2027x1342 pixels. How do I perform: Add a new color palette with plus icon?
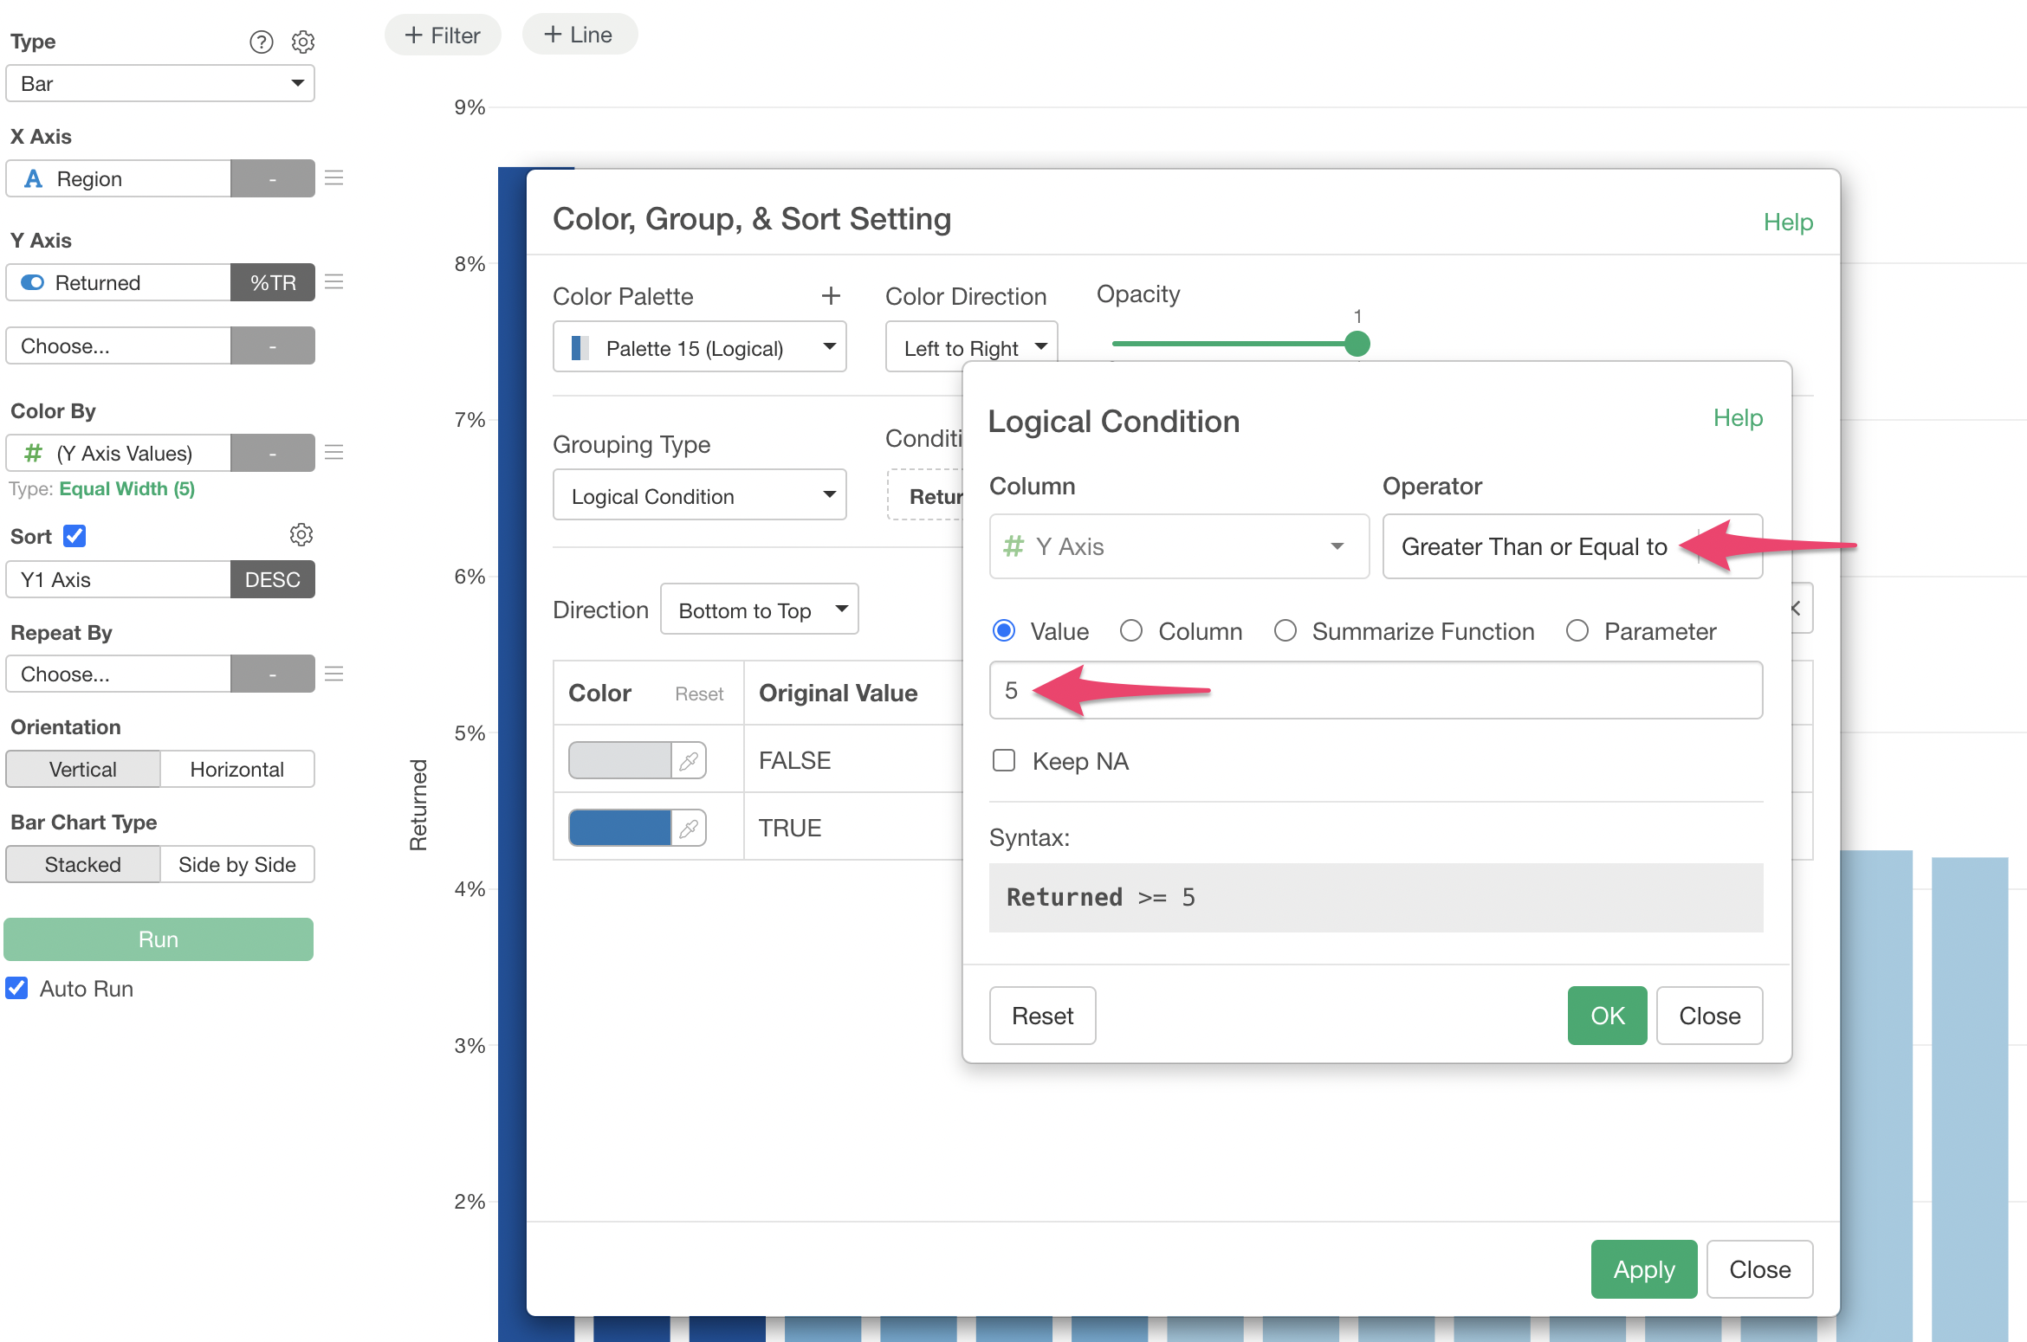(x=830, y=296)
